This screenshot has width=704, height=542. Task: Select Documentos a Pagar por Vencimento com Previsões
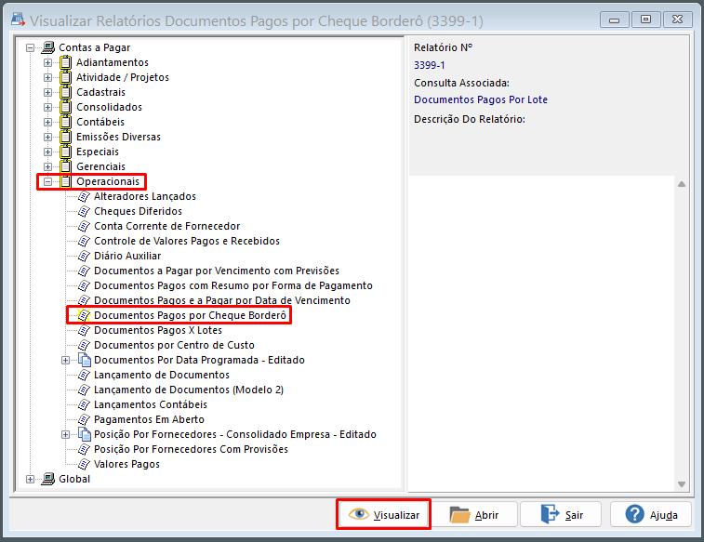click(217, 271)
